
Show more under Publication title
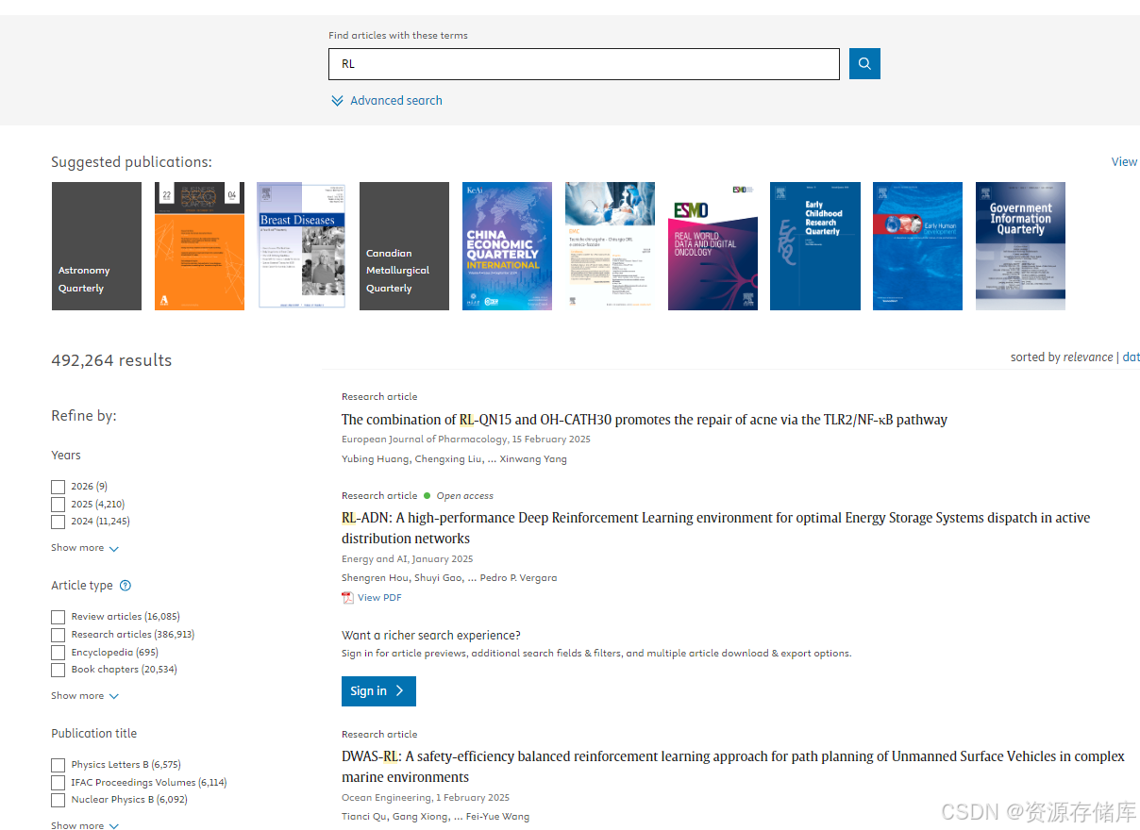(85, 825)
